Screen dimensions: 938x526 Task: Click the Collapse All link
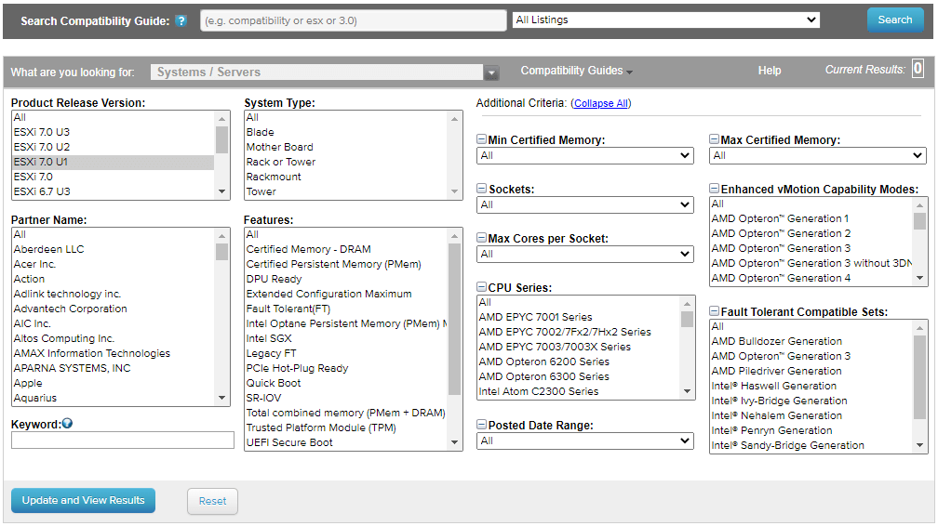tap(600, 103)
